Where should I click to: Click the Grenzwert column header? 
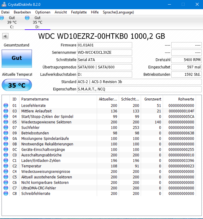(152, 99)
